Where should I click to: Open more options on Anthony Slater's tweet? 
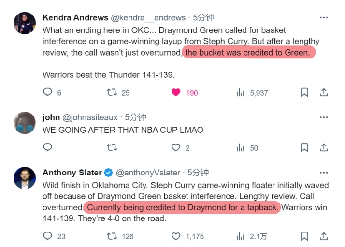coord(324,173)
